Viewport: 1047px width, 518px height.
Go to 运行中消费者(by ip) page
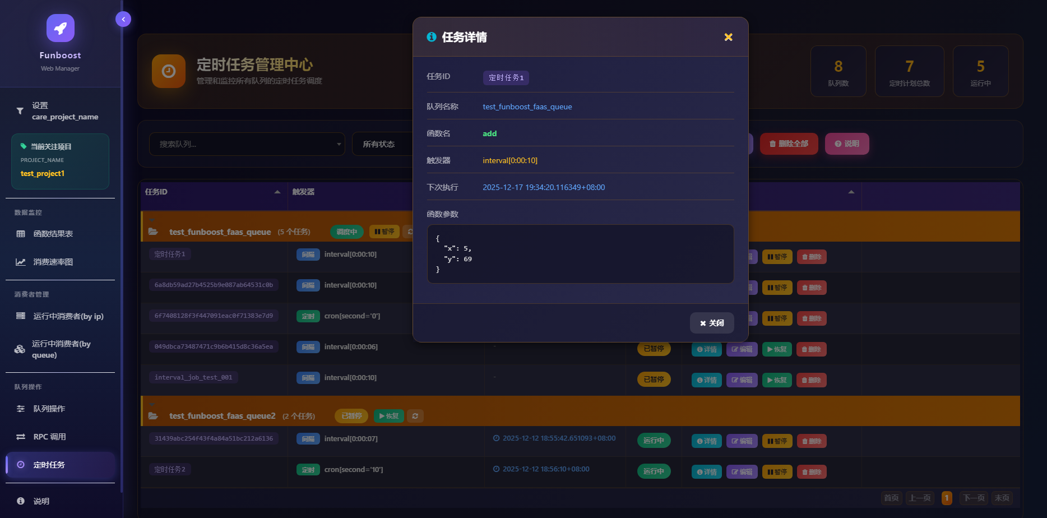[60, 316]
